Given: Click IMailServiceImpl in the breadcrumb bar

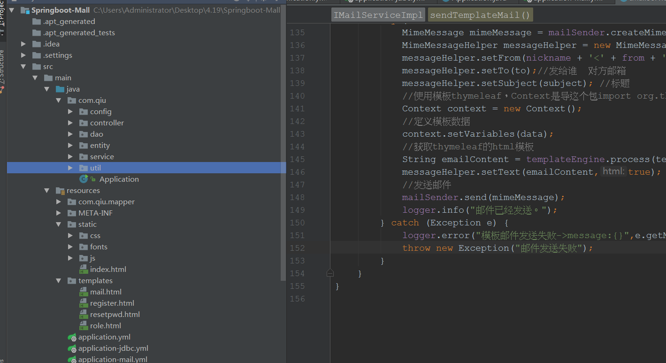Looking at the screenshot, I should (x=377, y=14).
